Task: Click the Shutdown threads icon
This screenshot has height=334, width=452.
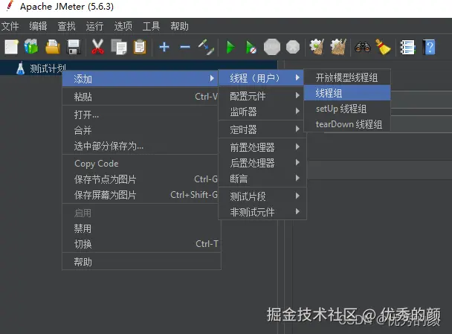Action: pyautogui.click(x=293, y=47)
